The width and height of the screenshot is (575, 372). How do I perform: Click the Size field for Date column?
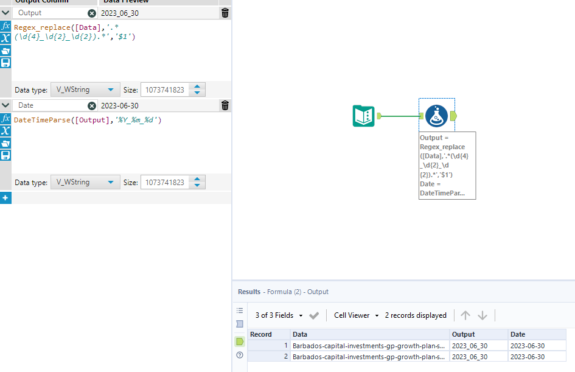coord(165,182)
